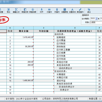Select the 应付票据 cell
Viewport: 102px width, 102px height.
75,41
